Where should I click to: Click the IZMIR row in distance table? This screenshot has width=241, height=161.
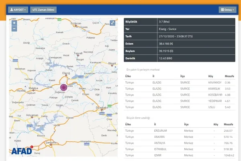click(x=180, y=155)
